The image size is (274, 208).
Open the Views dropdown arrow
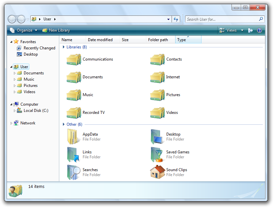click(x=242, y=30)
